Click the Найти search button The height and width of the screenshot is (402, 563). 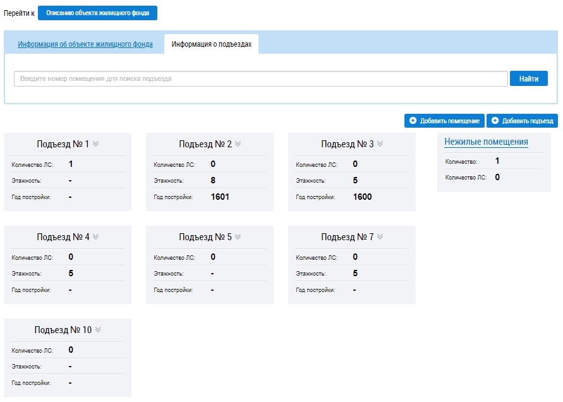pos(528,78)
